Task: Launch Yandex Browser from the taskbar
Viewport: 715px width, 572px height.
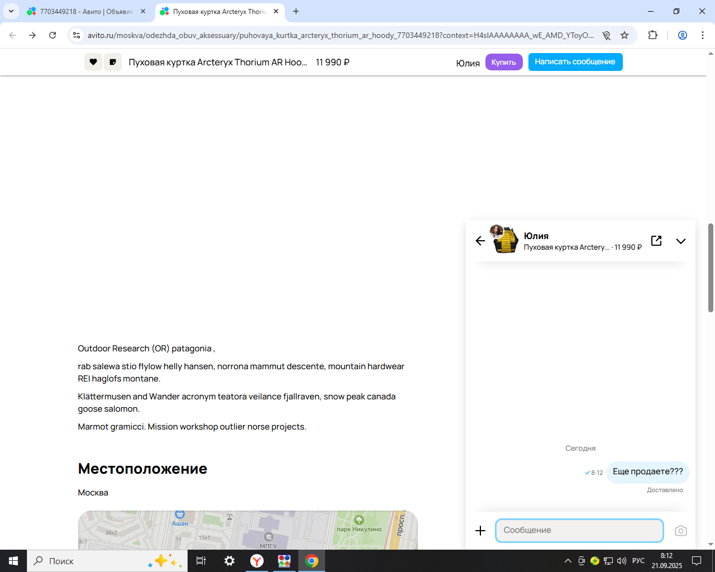Action: (257, 561)
